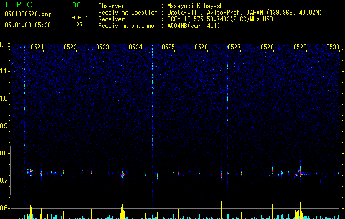Click the Receiving Location label
Viewport: 345px width, 219px height.
point(128,13)
